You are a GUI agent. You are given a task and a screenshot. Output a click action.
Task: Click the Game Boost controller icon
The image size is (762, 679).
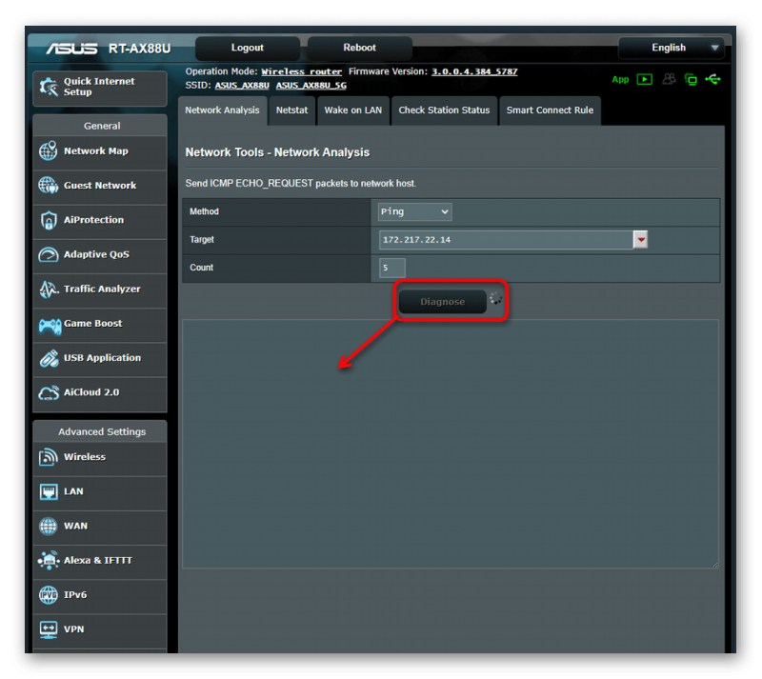coord(50,325)
